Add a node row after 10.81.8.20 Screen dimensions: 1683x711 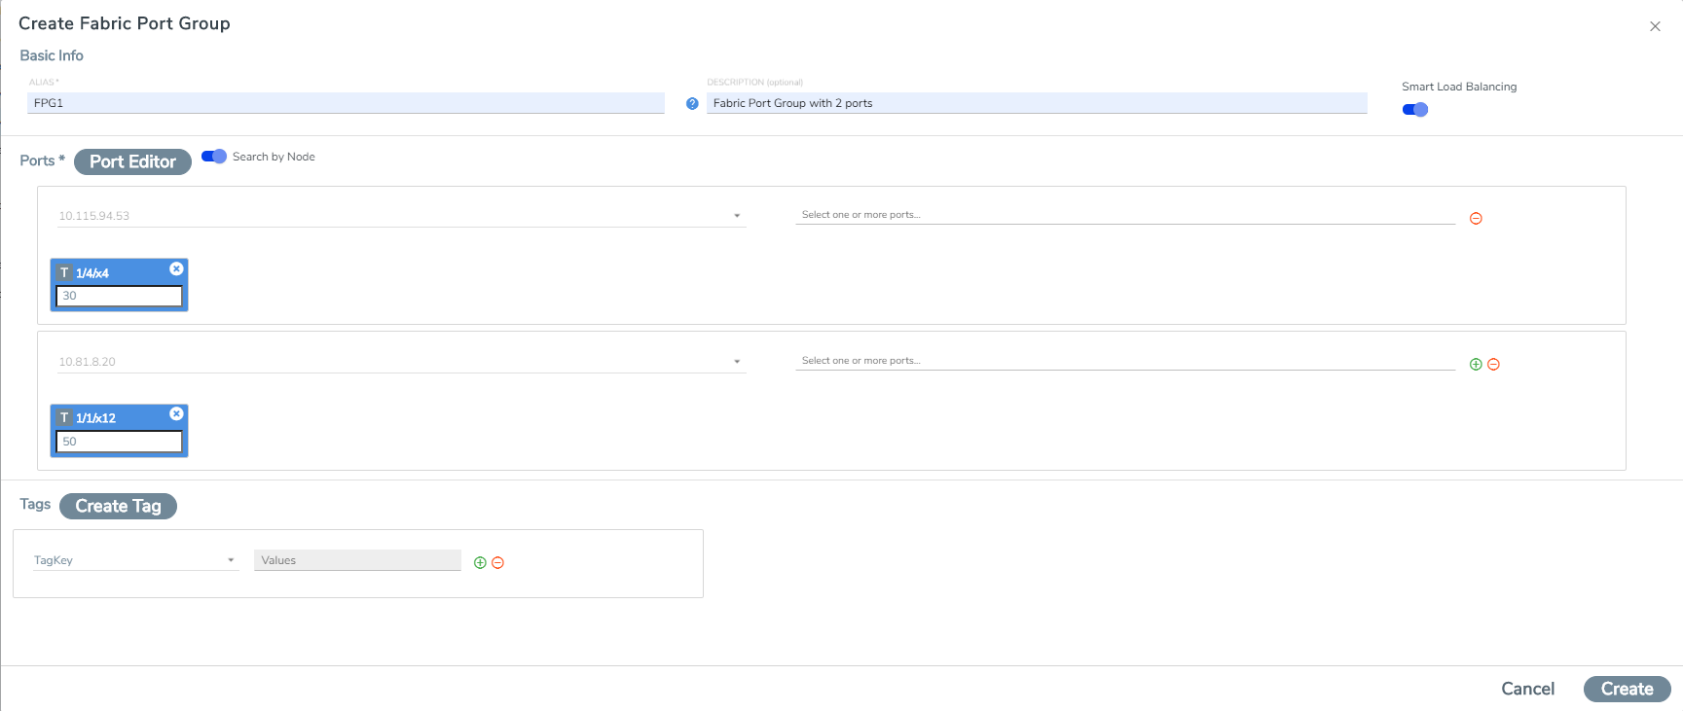click(x=1476, y=365)
